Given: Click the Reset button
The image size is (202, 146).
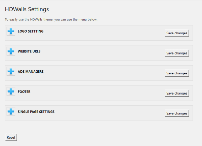Looking at the screenshot, I should click(x=11, y=137).
